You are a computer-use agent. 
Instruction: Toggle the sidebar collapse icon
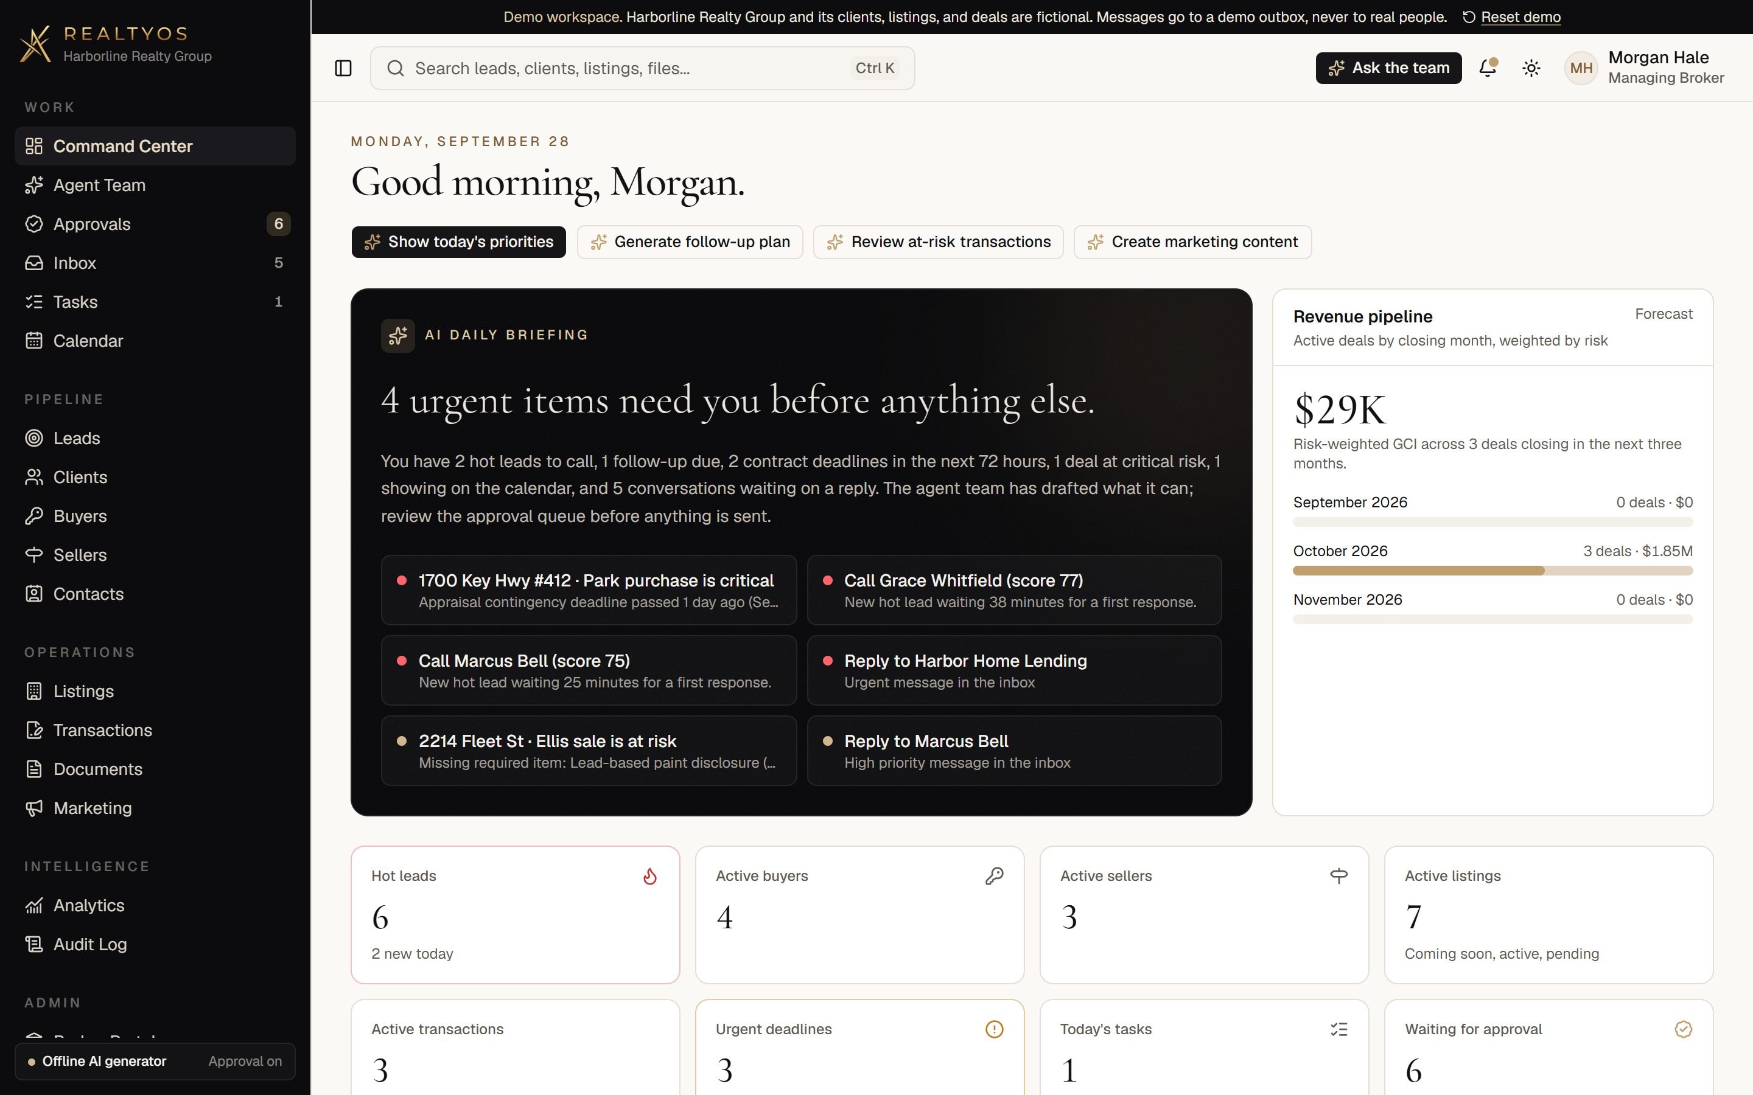343,68
